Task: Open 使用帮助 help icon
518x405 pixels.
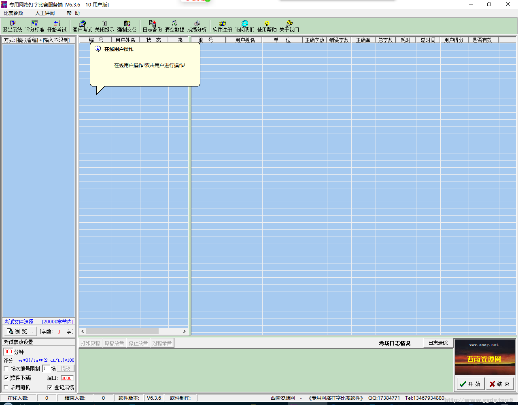Action: [x=267, y=26]
